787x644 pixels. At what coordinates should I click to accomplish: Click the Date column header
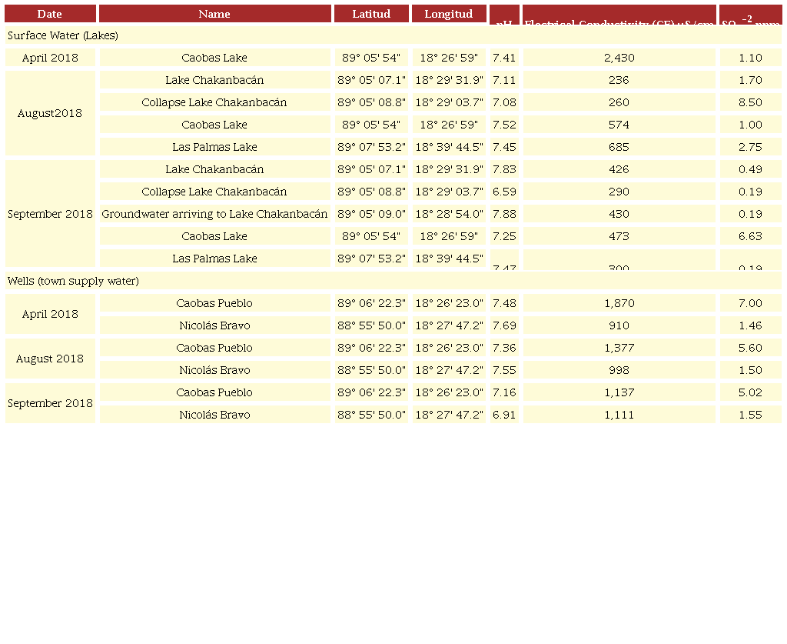(50, 14)
